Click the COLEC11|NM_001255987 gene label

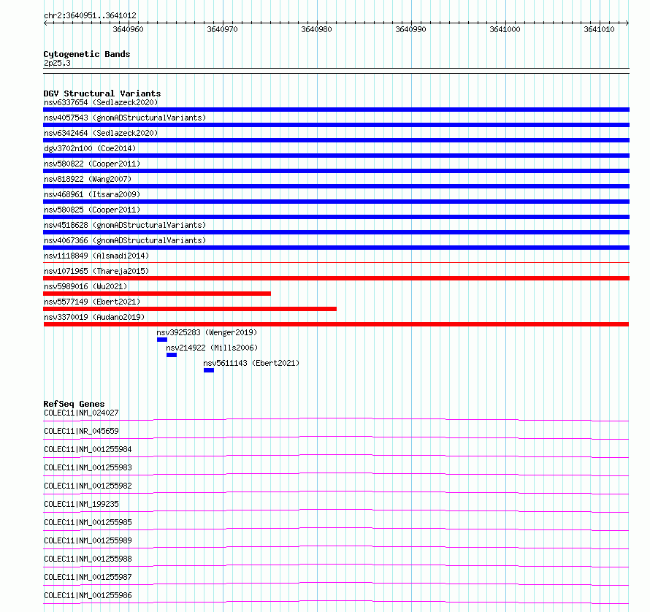pyautogui.click(x=88, y=577)
